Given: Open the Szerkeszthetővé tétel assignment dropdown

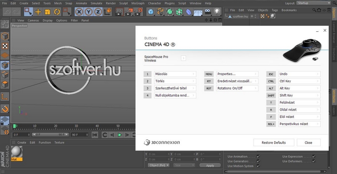Looking at the screenshot, I should click(175, 88).
